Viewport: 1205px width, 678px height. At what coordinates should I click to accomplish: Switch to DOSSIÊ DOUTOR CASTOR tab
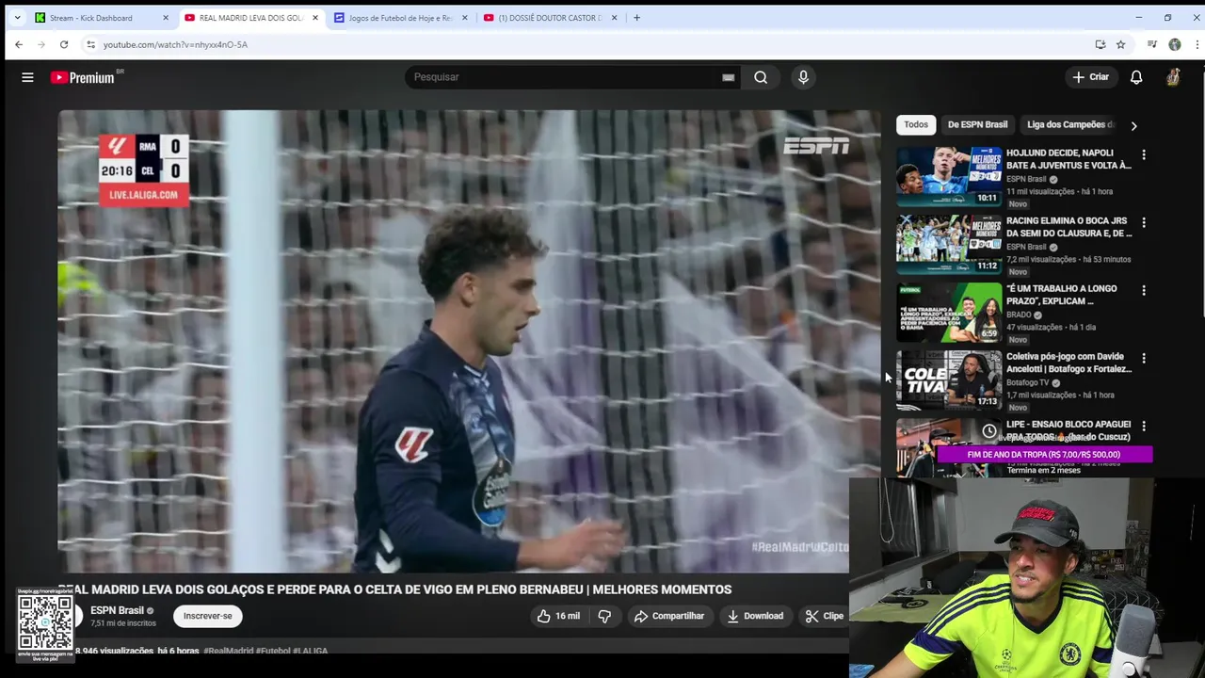[551, 18]
